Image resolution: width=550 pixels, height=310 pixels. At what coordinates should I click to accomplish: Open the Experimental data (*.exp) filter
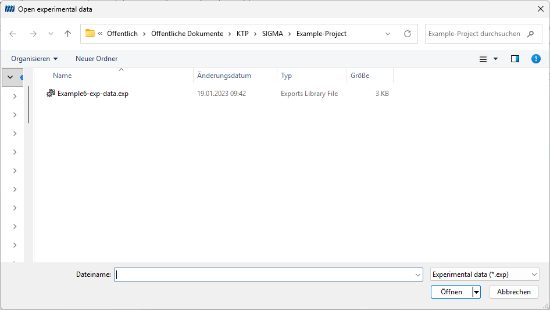click(x=484, y=275)
